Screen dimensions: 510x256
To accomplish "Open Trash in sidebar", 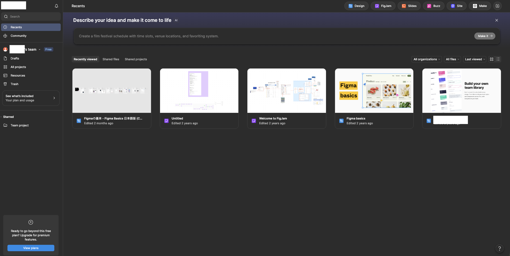I will (x=31, y=84).
